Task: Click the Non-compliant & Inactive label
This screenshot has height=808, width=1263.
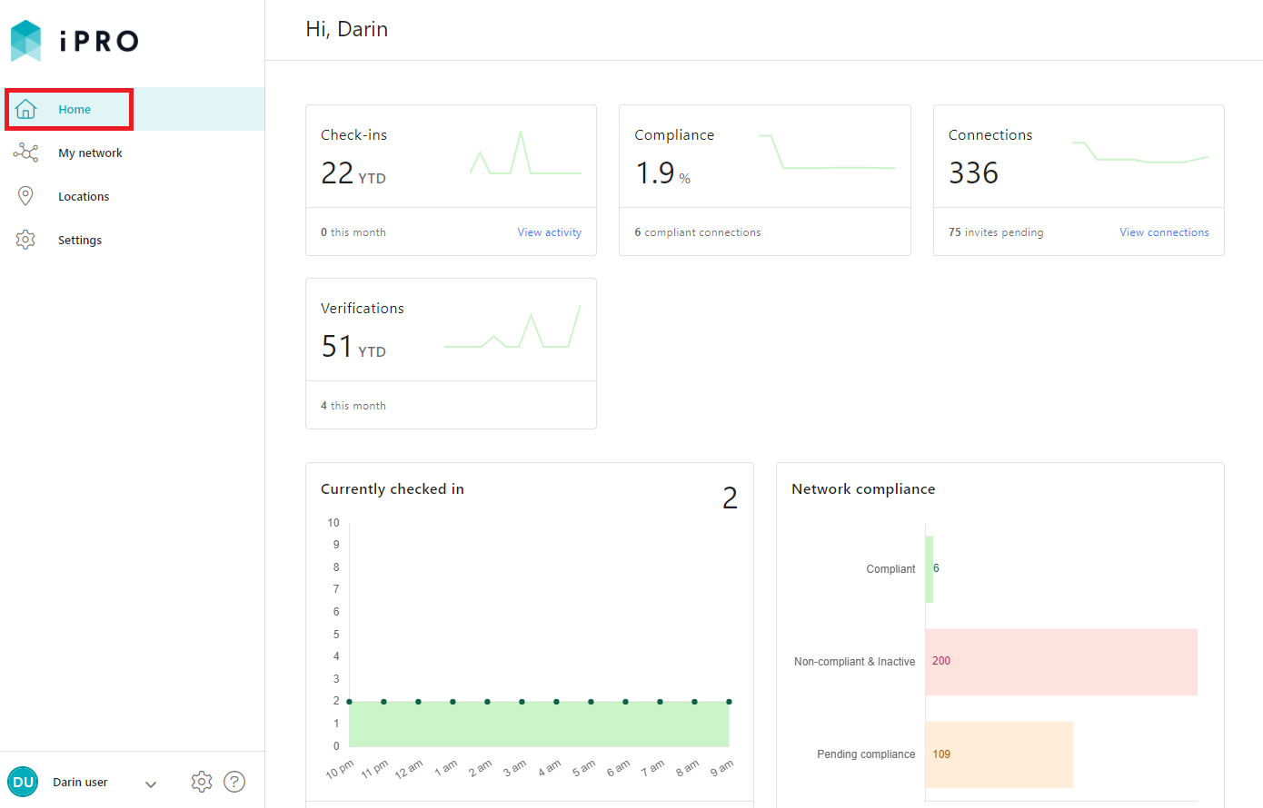Action: click(x=854, y=662)
